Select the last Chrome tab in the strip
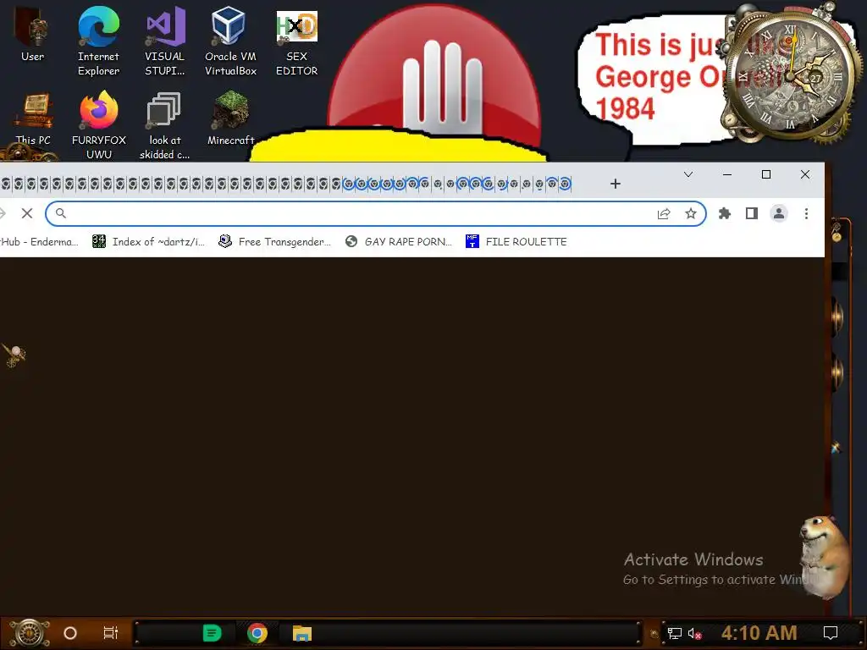This screenshot has height=650, width=867. [565, 184]
